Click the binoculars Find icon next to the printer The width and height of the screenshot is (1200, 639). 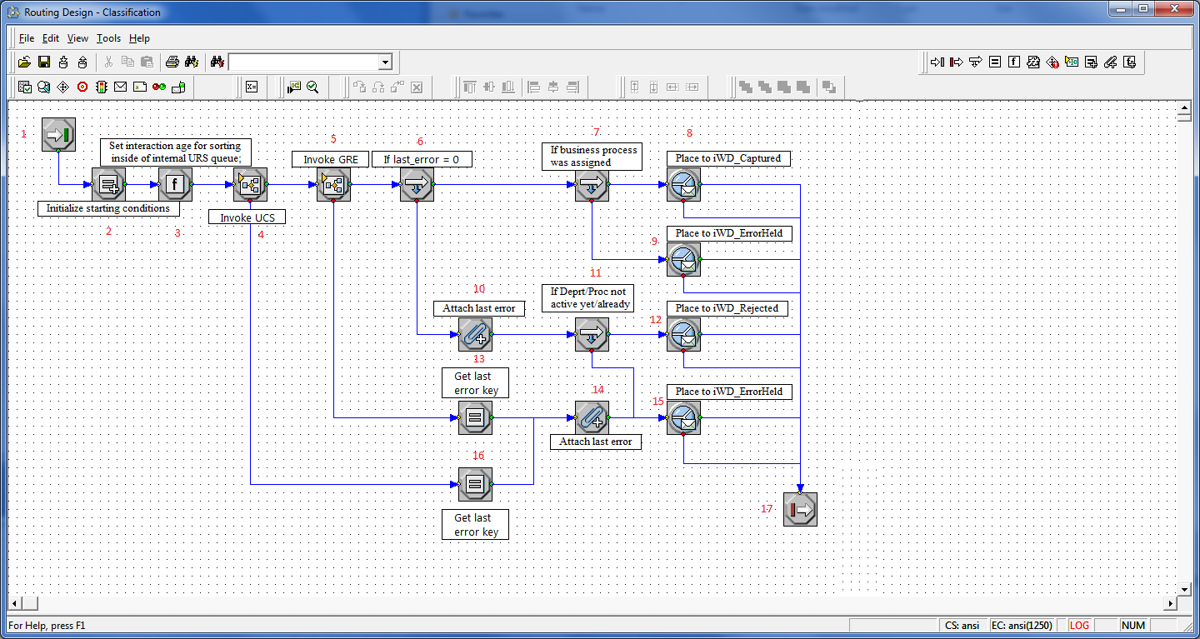click(191, 62)
